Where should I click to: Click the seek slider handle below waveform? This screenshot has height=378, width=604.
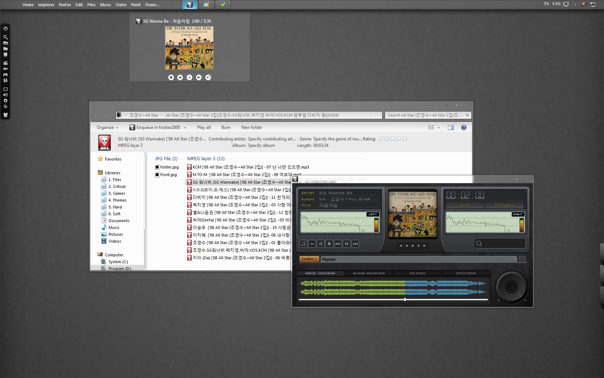coord(405,300)
